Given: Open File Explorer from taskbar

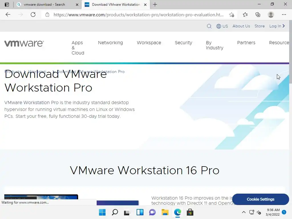Looking at the screenshot, I should (x=165, y=212).
